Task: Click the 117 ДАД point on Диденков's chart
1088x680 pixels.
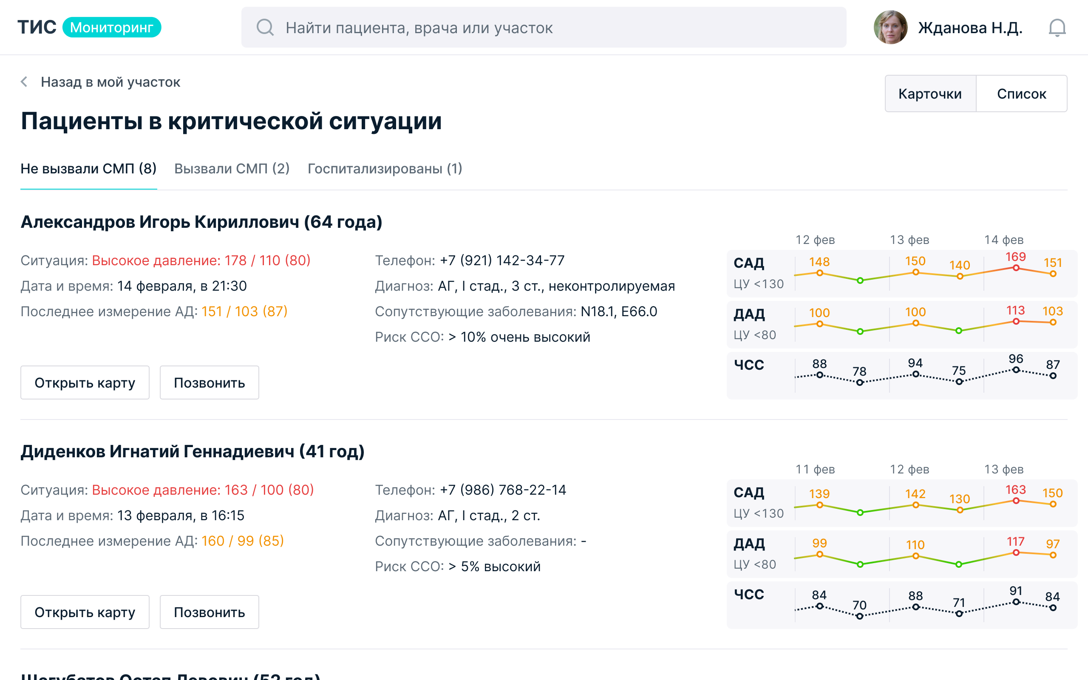Action: tap(1016, 553)
